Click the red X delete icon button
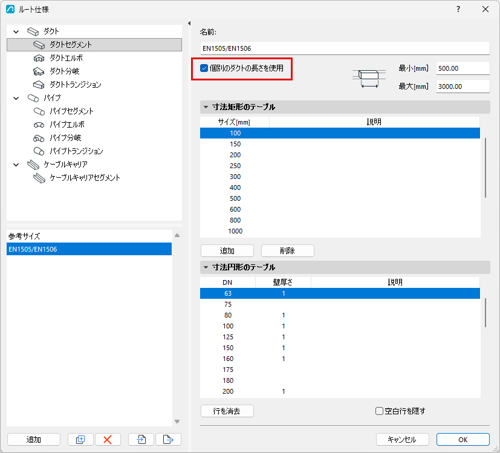 pos(108,439)
